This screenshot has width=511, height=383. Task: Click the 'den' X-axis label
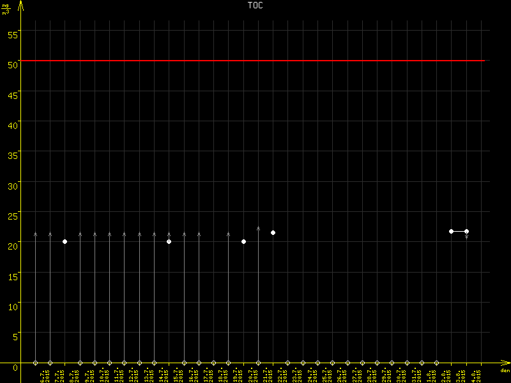(505, 371)
